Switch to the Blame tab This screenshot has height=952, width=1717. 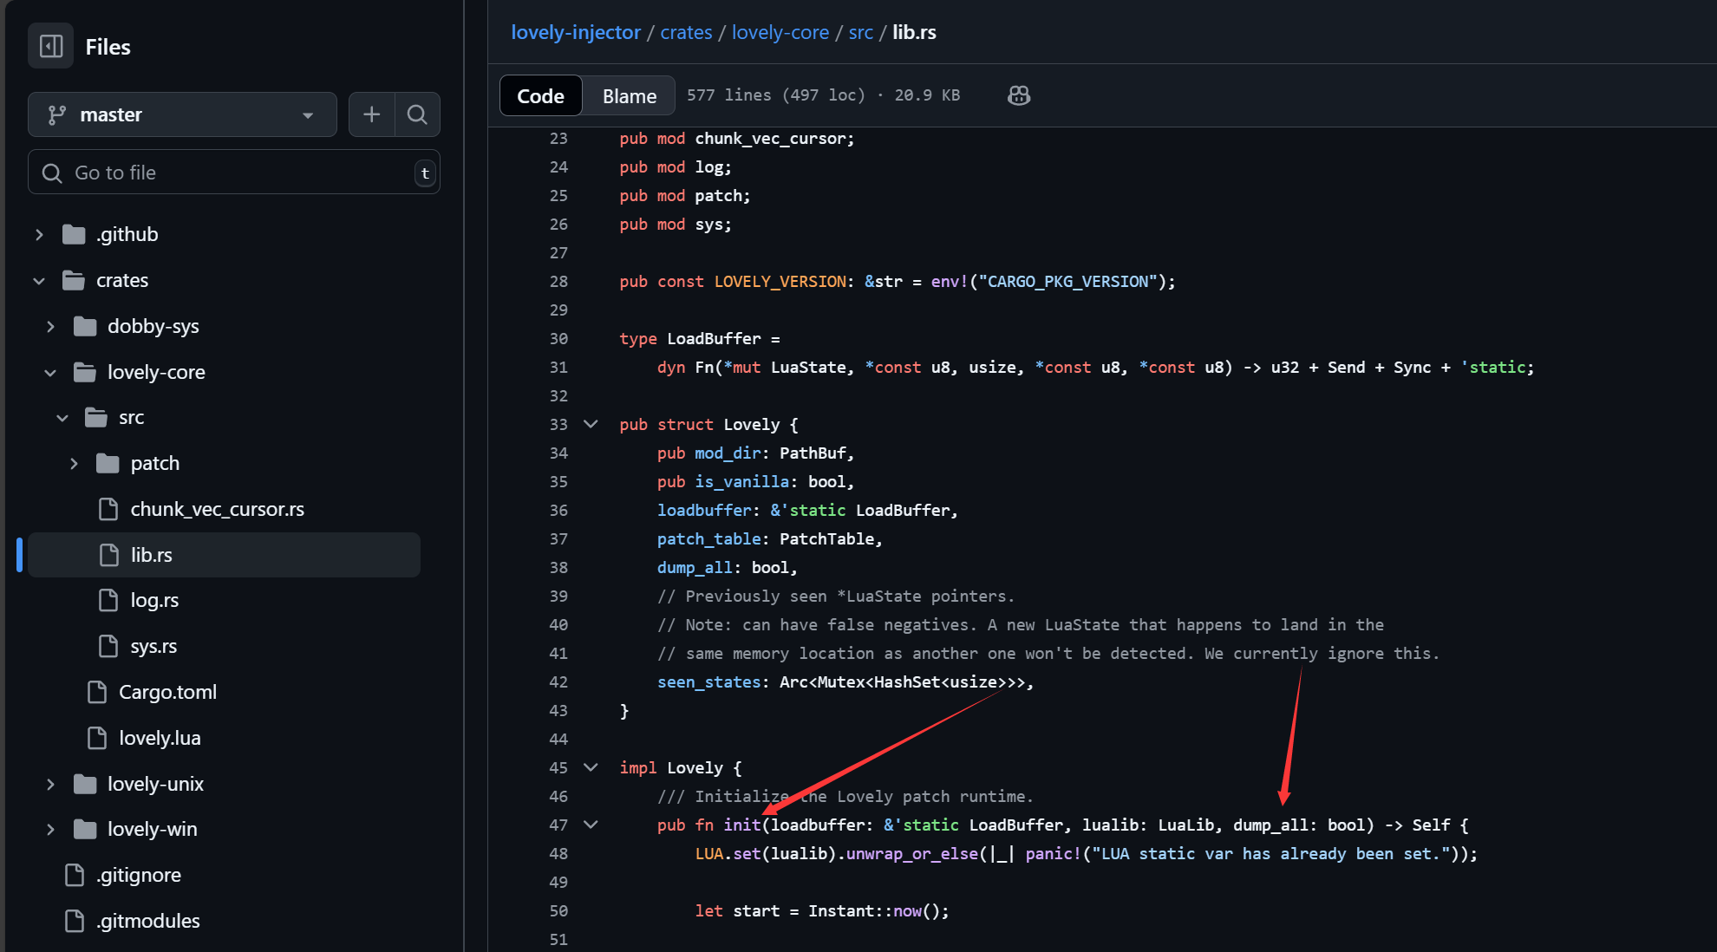630,95
